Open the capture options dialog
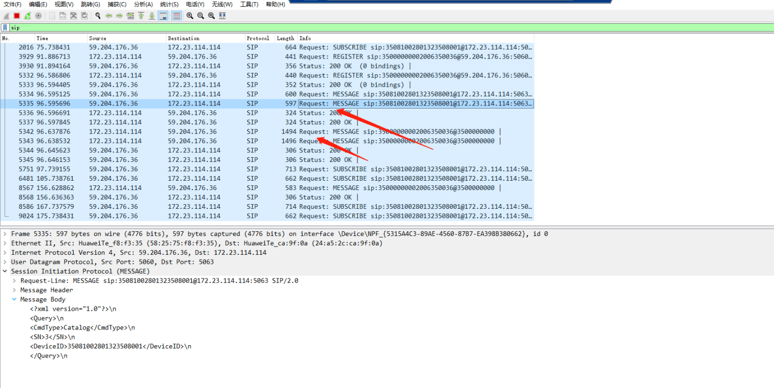 (x=38, y=16)
